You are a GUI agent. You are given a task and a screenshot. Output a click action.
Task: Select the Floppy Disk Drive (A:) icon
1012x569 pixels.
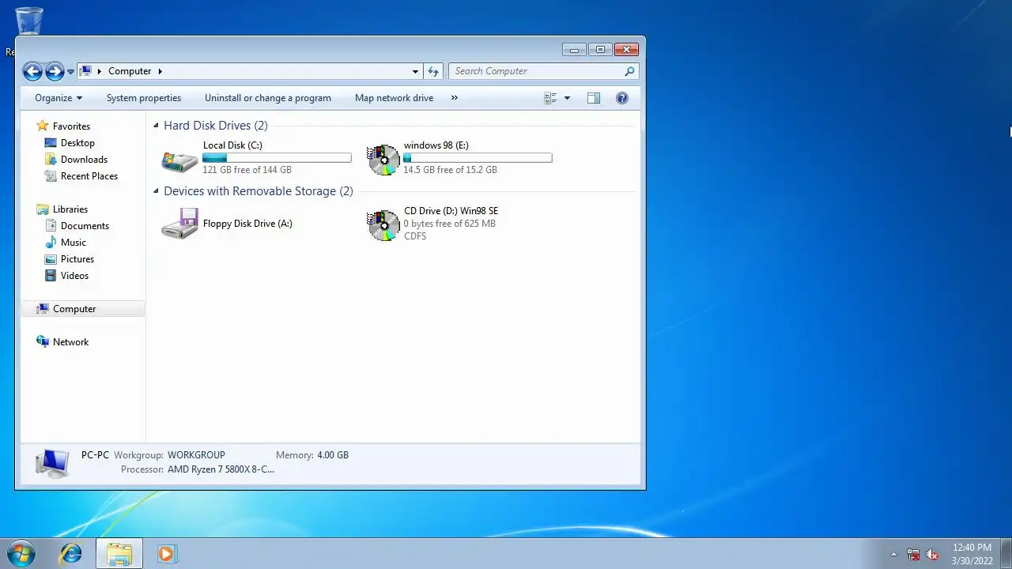179,224
